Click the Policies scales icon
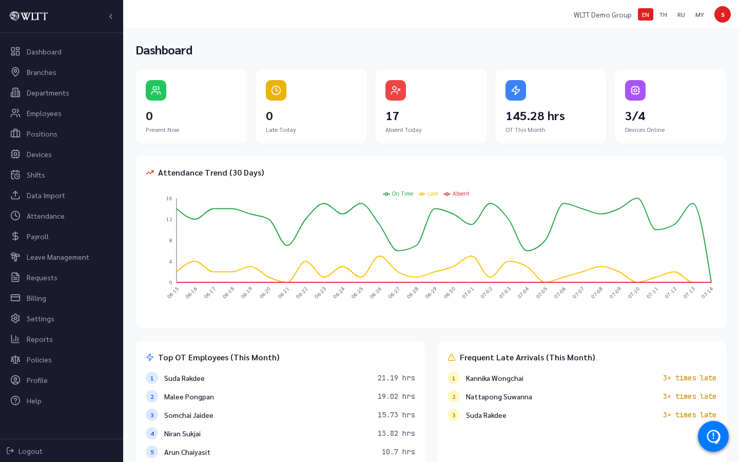 [15, 359]
